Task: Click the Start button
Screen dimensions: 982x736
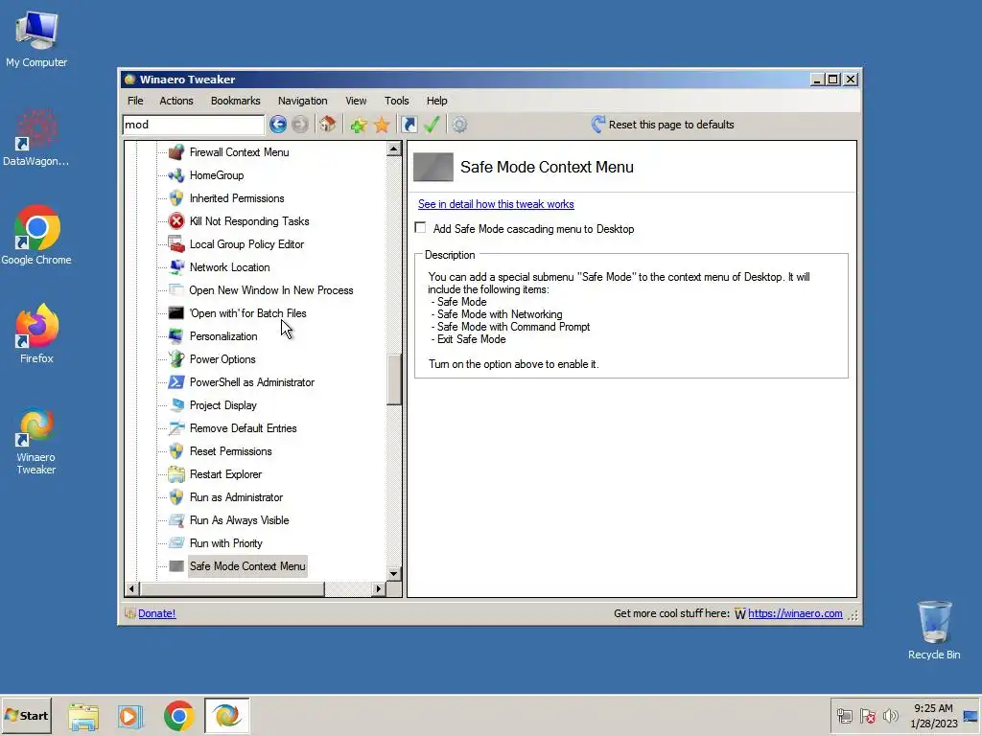Action: (x=26, y=715)
